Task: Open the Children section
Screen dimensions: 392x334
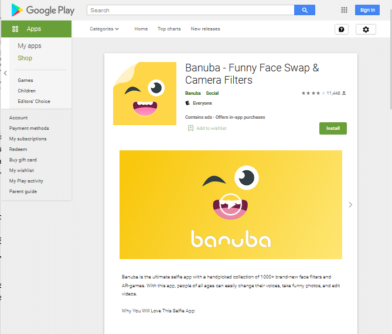Action: (26, 91)
